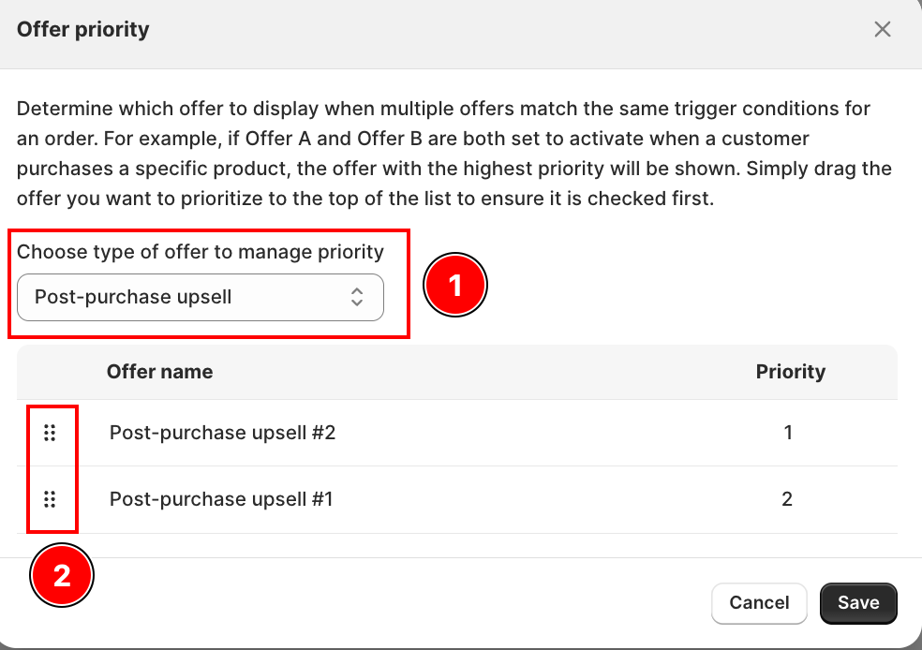The image size is (922, 650).
Task: Click priority value 2 of upsell #1
Action: tap(787, 499)
